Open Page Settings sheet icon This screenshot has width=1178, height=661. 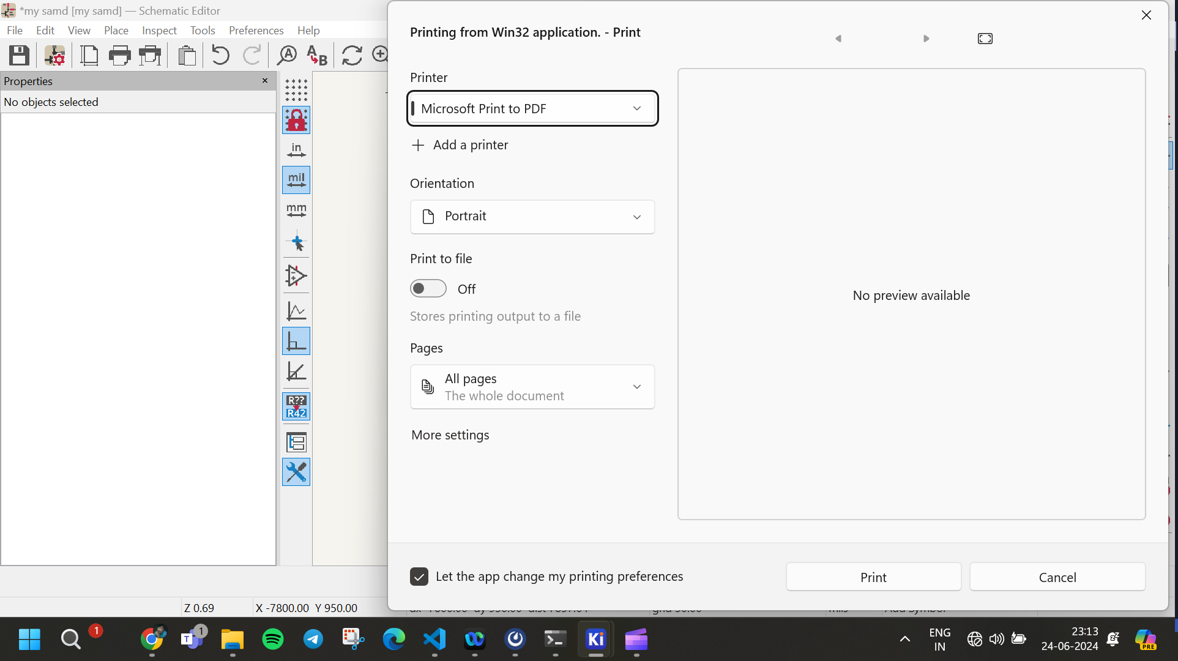point(89,56)
